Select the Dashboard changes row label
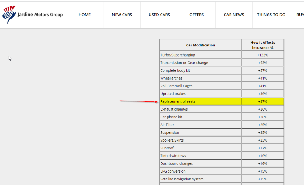This screenshot has height=185, width=304. 176,163
